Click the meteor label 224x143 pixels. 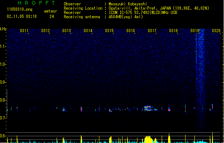pos(51,11)
